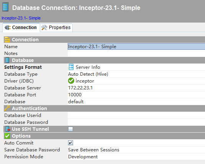Switch to the Properties tab
This screenshot has width=205, height=164.
click(x=56, y=28)
